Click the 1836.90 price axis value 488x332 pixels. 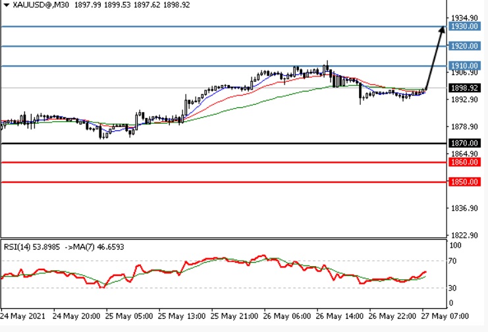(x=464, y=208)
